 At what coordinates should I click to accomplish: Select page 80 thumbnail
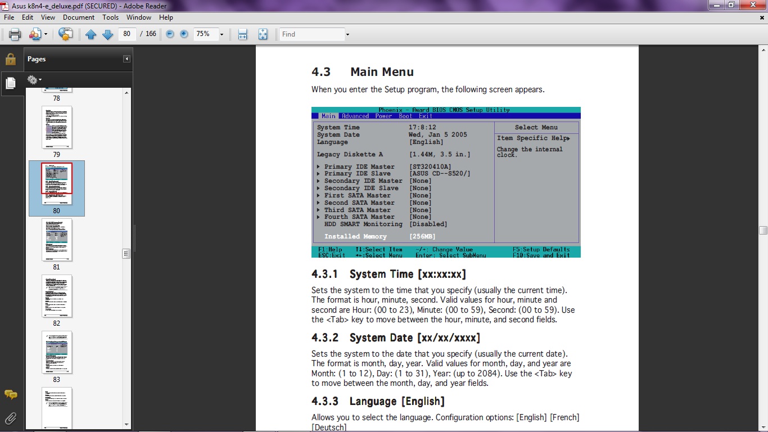pos(57,183)
